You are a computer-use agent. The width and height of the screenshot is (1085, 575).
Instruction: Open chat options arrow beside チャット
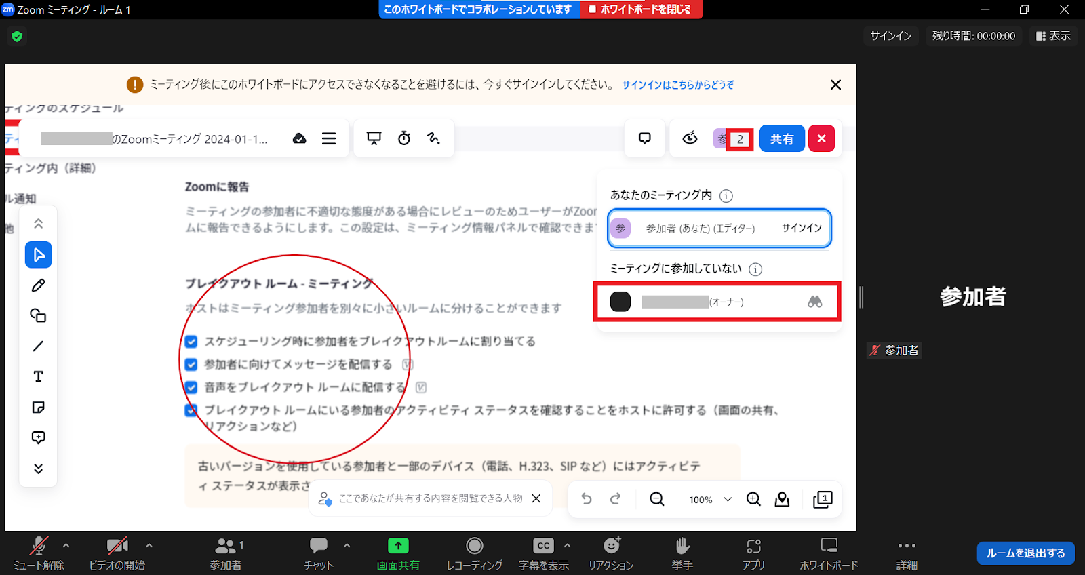coord(347,545)
